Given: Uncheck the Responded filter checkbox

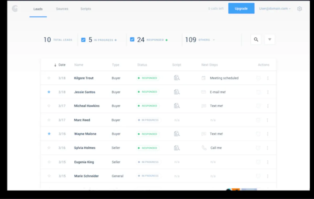Looking at the screenshot, I should tap(132, 39).
